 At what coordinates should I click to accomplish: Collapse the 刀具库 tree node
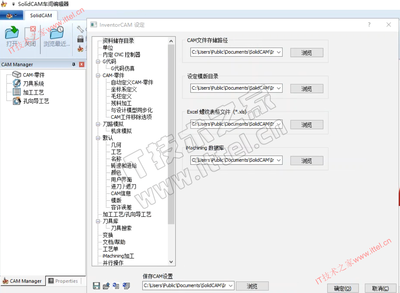(98, 221)
